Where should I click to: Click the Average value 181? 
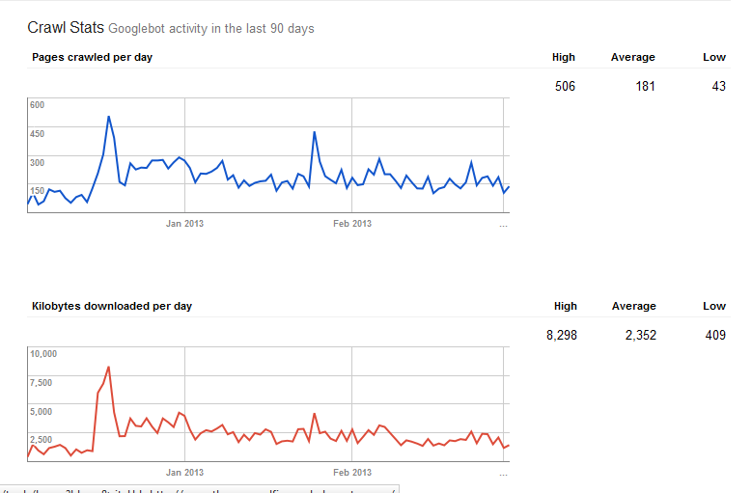pyautogui.click(x=644, y=86)
